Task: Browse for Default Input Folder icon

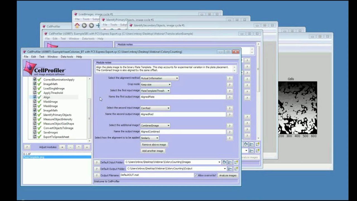Action: pos(230,162)
